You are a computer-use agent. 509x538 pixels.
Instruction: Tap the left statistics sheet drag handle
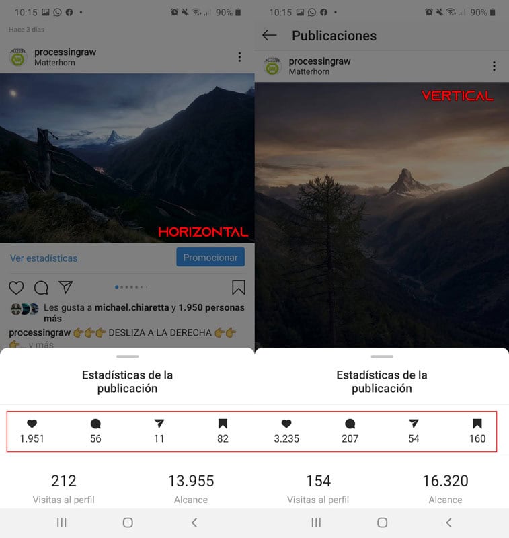(127, 356)
